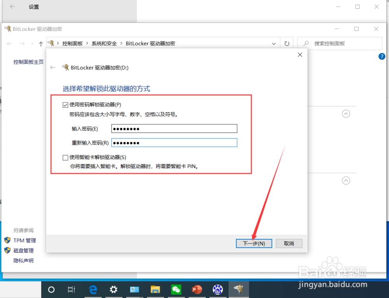Click breadcrumb chevron after 系统和安全
The image size is (389, 298).
point(121,44)
